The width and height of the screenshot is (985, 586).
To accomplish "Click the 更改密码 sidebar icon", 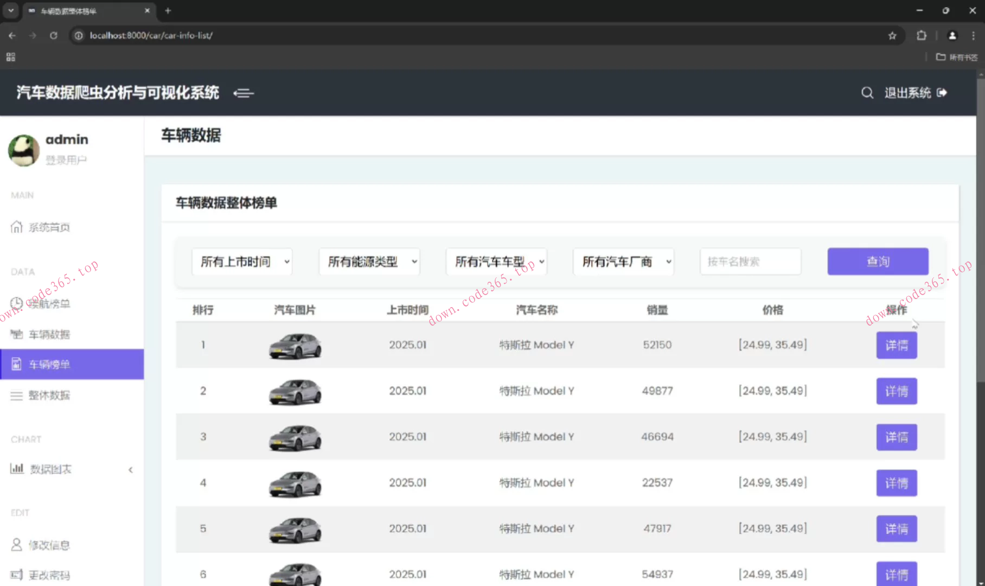I will pos(16,575).
